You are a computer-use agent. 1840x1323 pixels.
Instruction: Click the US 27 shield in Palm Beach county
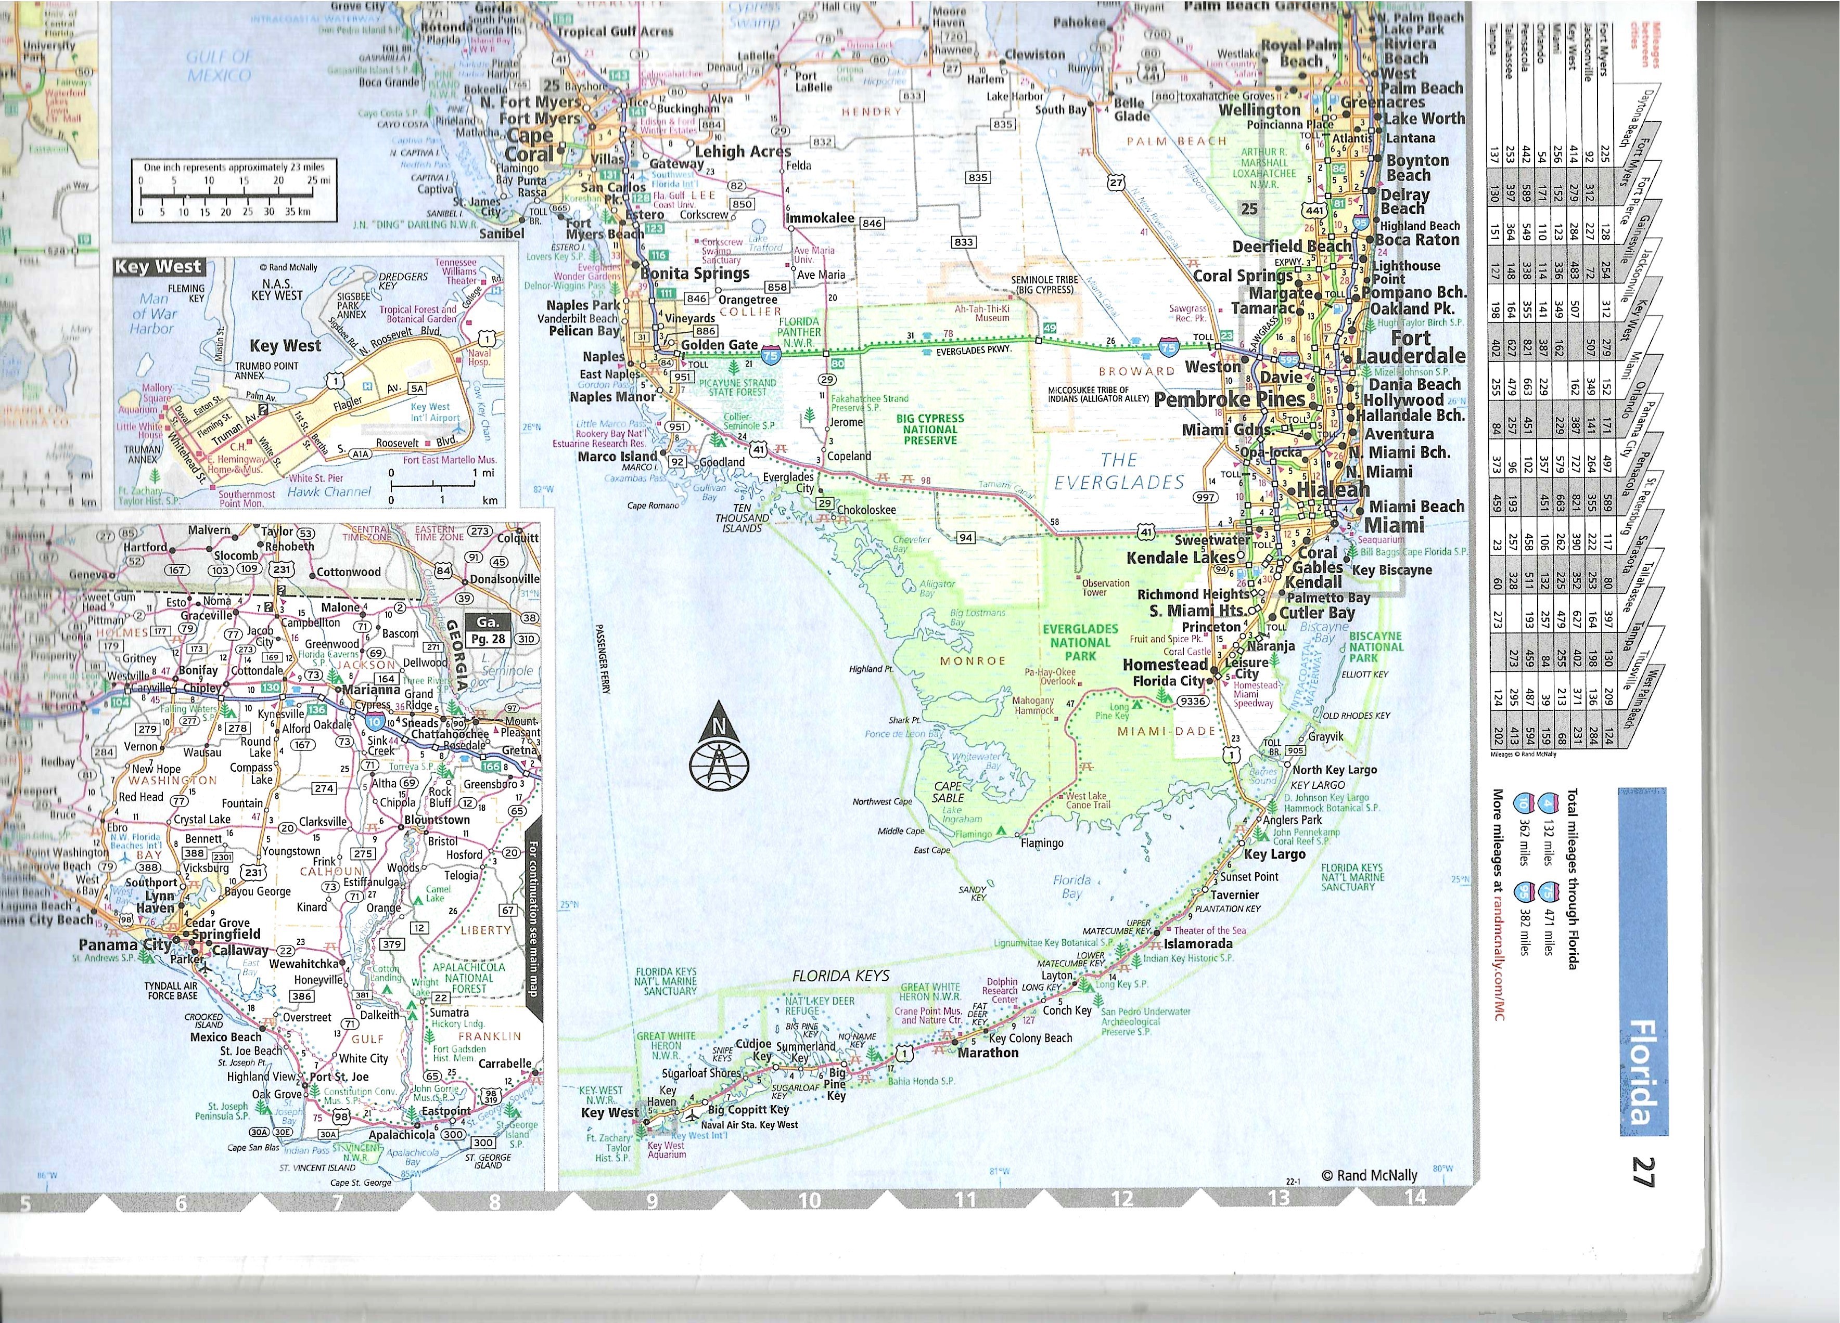1116,183
